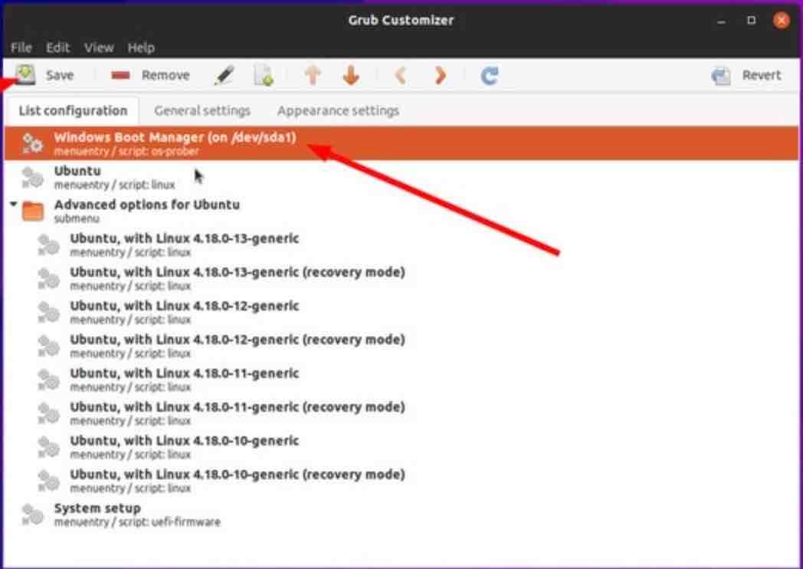Click the Revert button label
Viewport: 803px width, 569px height.
[x=762, y=75]
